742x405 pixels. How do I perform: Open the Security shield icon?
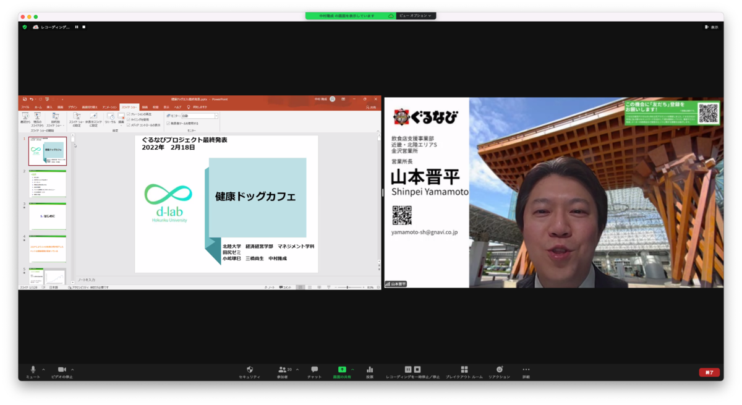250,370
